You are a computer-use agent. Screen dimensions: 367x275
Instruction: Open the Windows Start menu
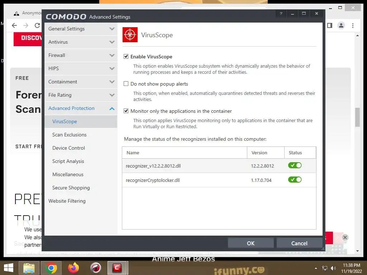(9, 268)
